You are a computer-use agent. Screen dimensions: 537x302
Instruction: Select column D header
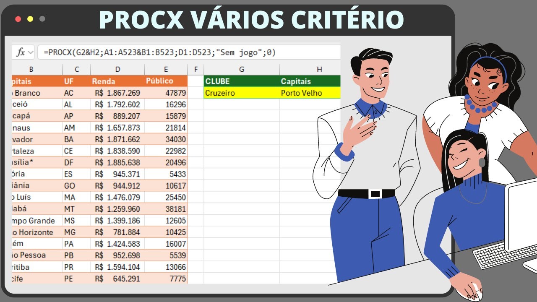pyautogui.click(x=117, y=69)
